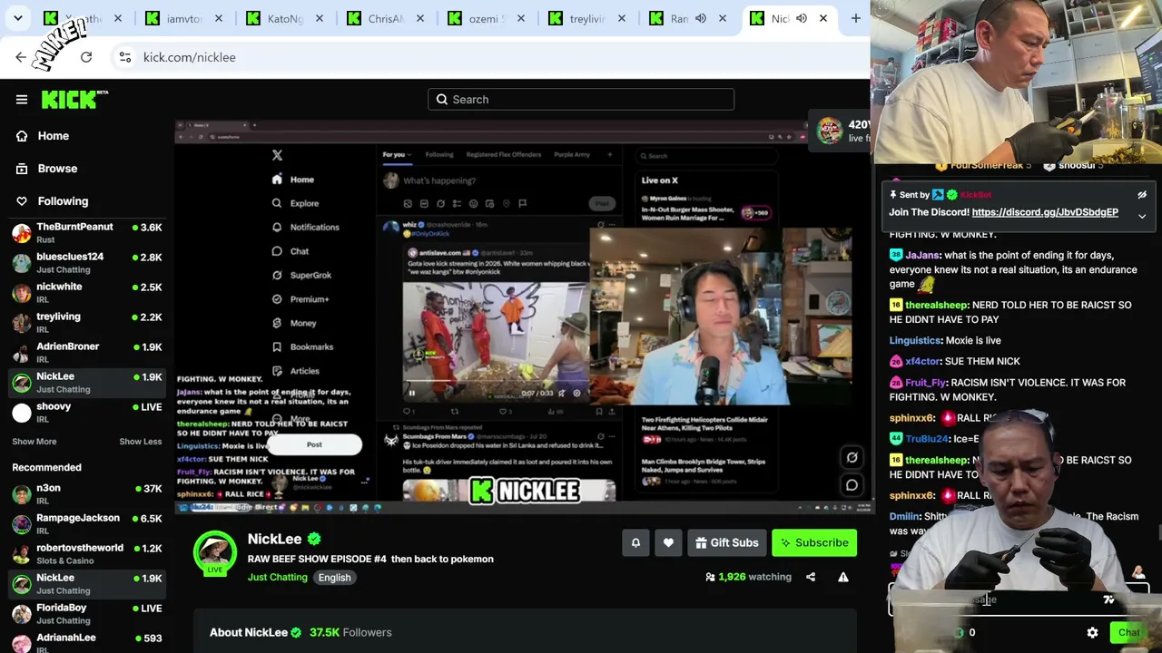Click AdrianahLee channel avatar
This screenshot has height=653, width=1162.
22,643
